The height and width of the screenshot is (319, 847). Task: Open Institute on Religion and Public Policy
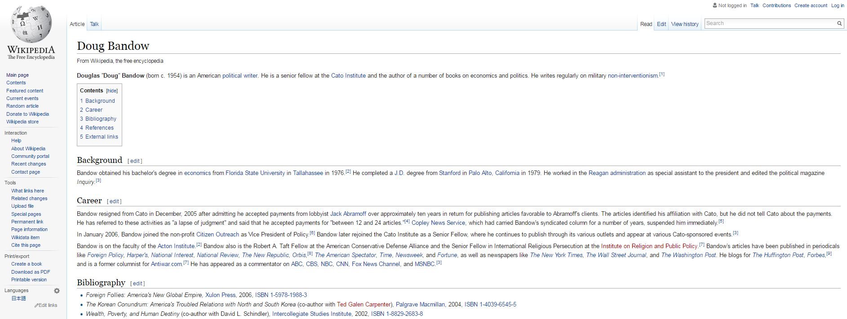click(x=649, y=246)
